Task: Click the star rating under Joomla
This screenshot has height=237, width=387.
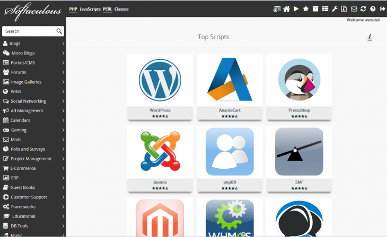Action: (160, 188)
